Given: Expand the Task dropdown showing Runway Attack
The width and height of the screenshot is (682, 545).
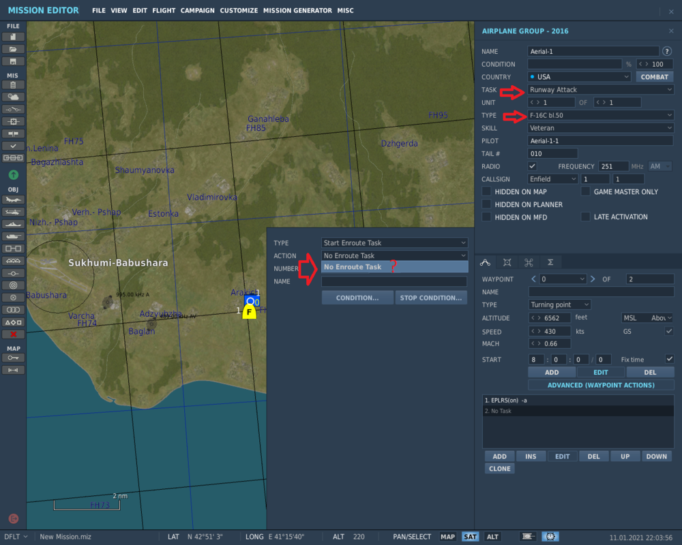Looking at the screenshot, I should [x=600, y=89].
